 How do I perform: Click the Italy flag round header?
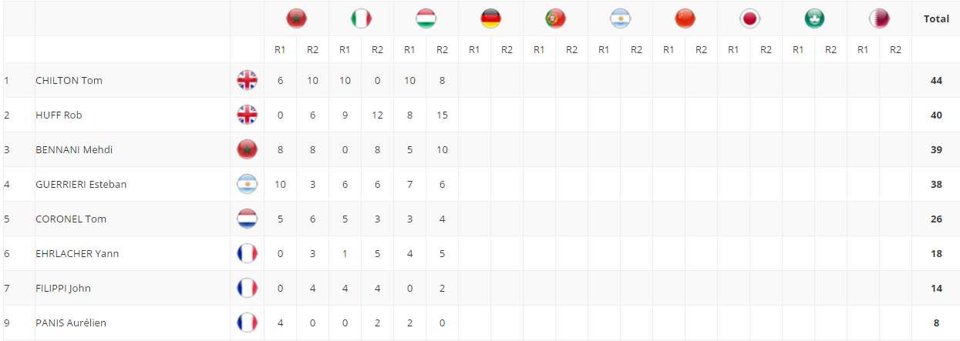coord(361,18)
